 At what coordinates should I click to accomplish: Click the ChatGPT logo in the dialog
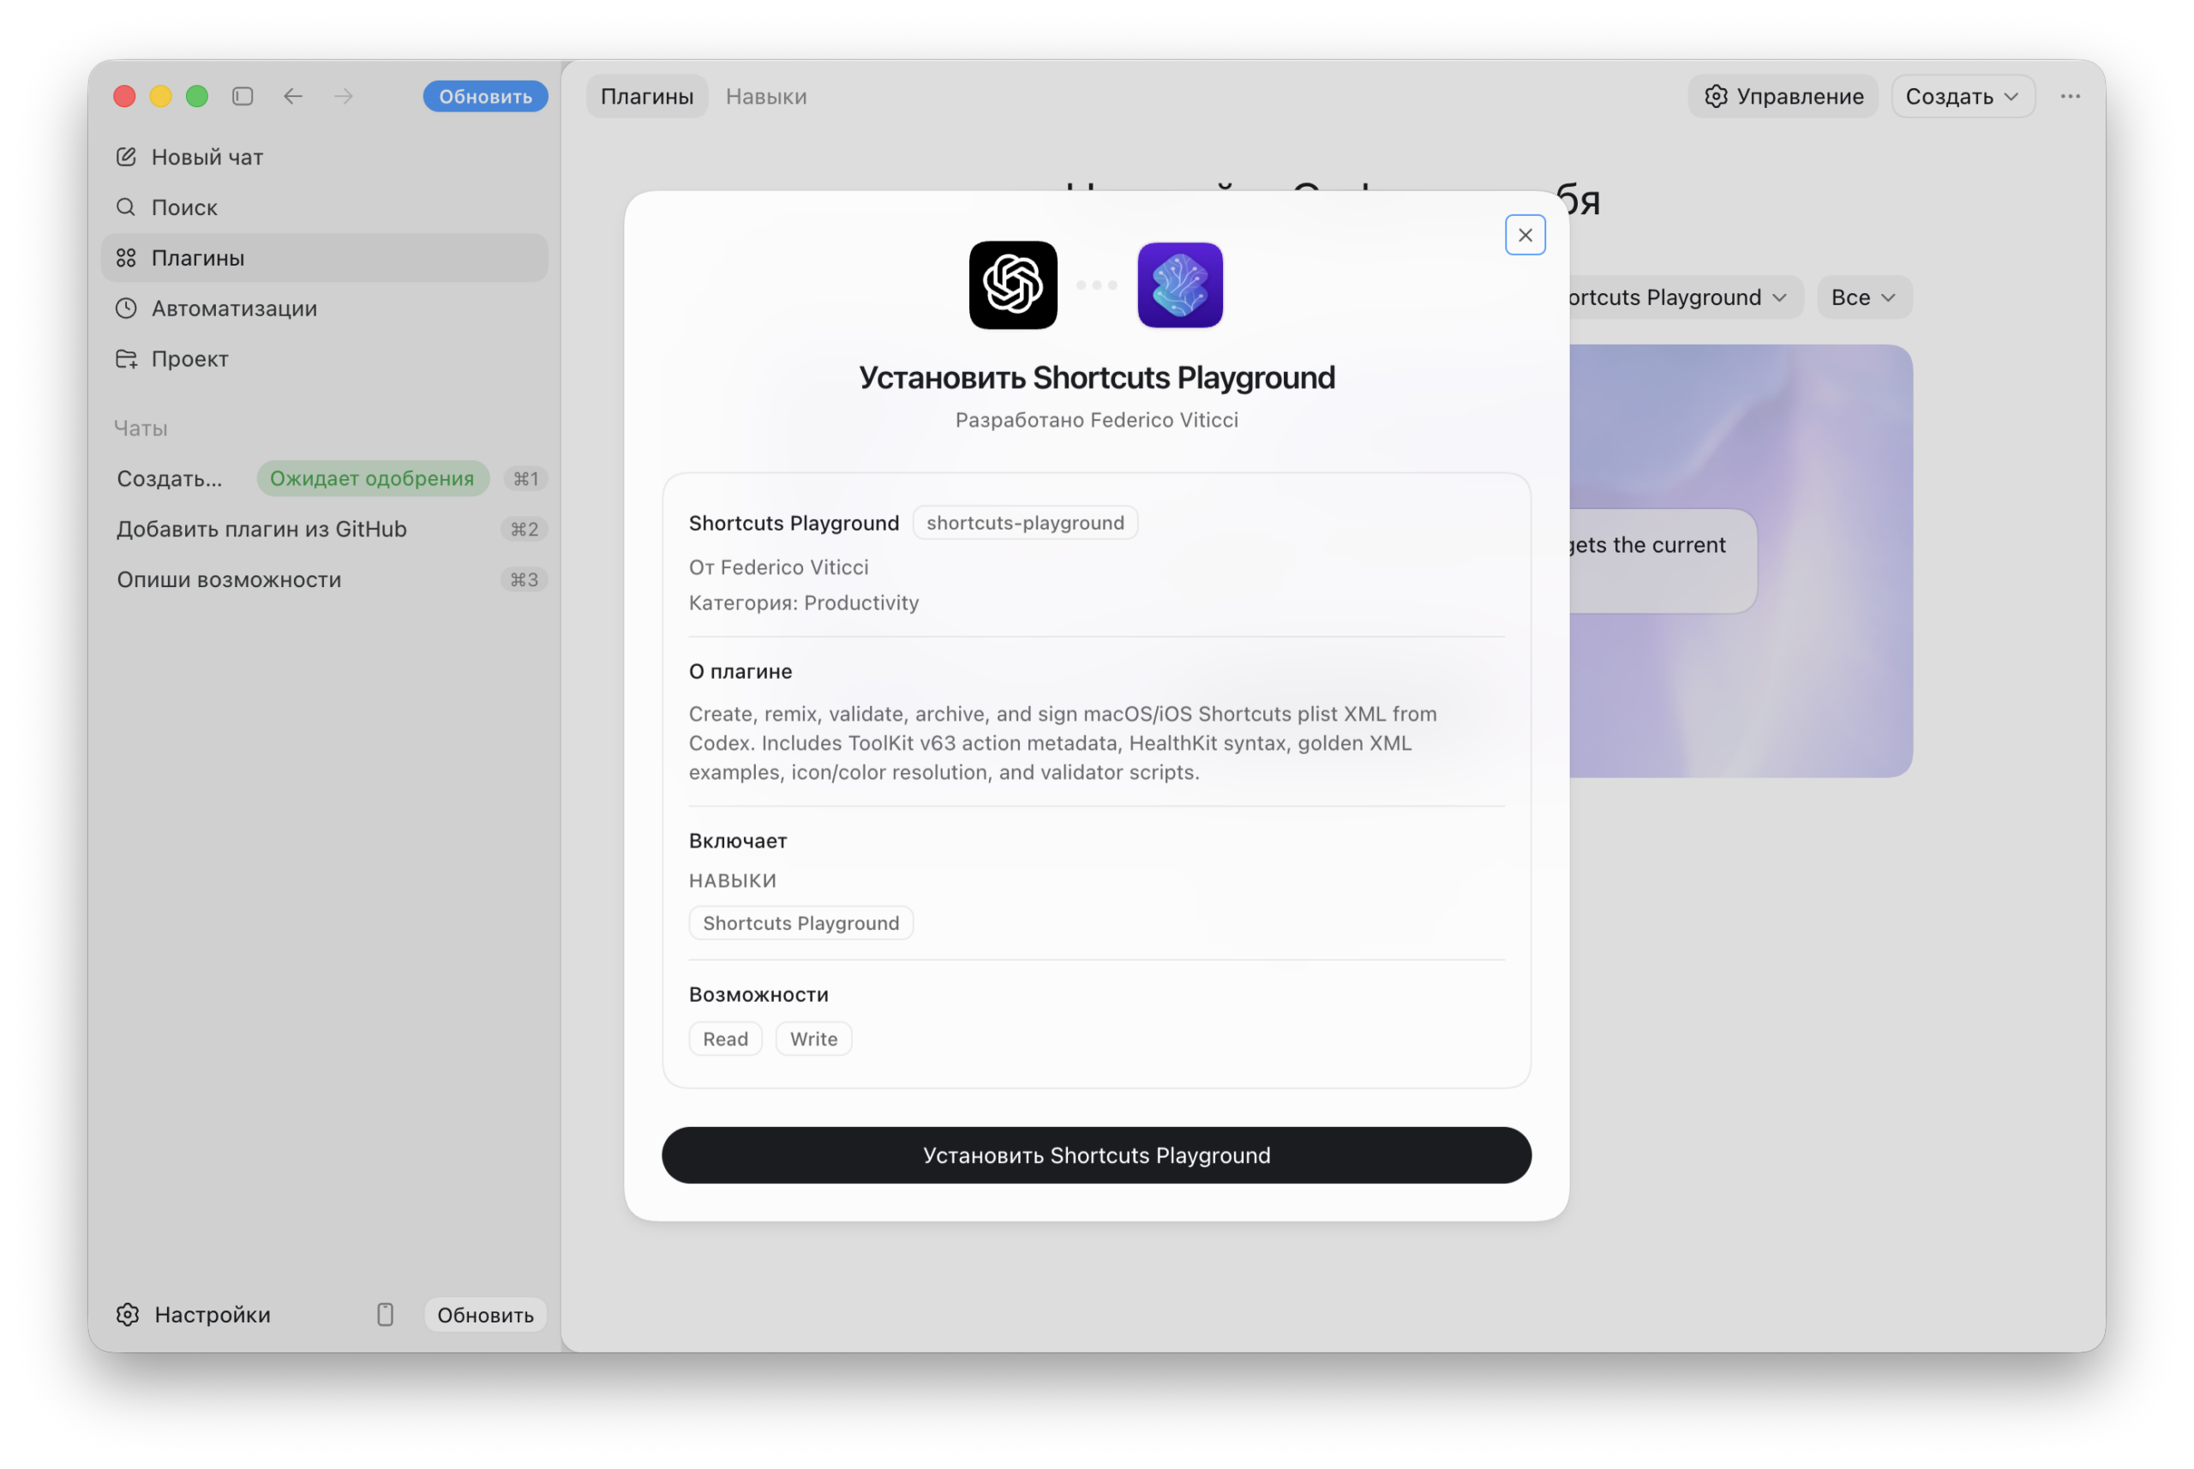(x=1013, y=285)
